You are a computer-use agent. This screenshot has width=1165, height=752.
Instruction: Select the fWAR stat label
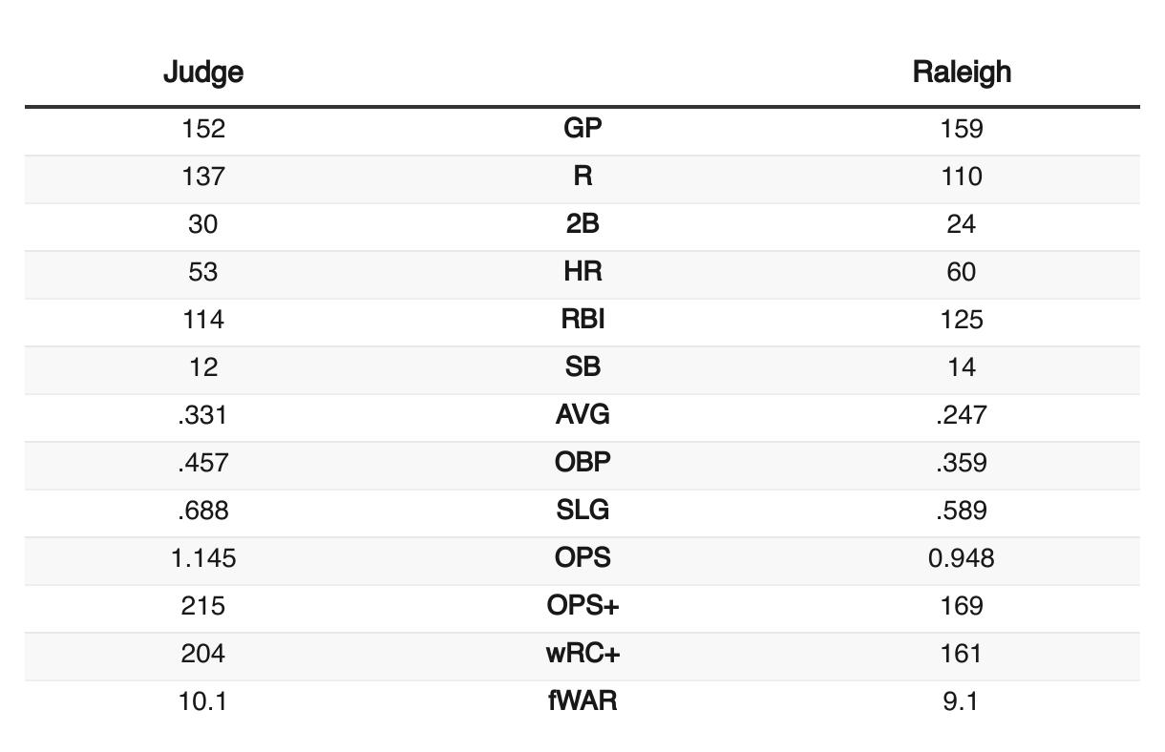(x=582, y=701)
